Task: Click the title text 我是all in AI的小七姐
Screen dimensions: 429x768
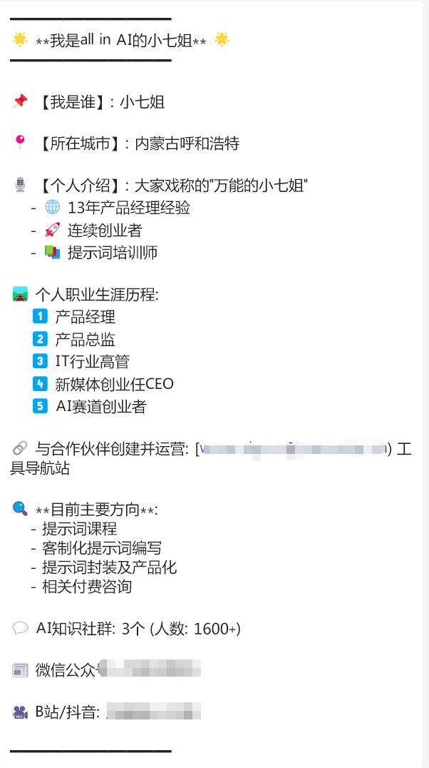Action: [x=121, y=40]
